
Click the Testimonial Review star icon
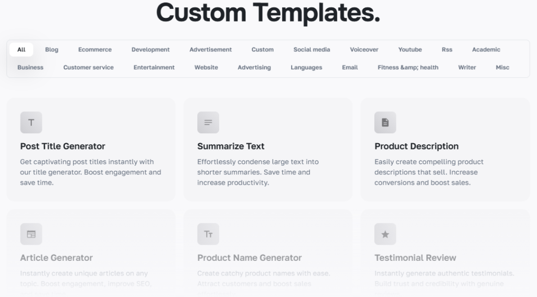(x=385, y=234)
